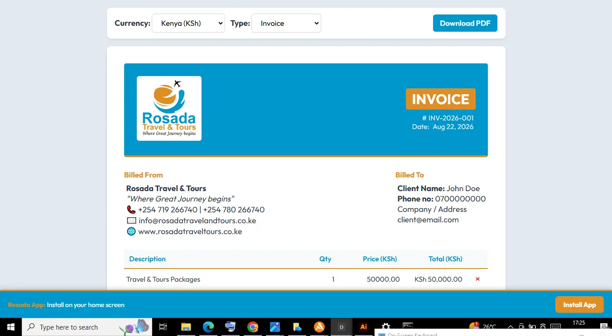This screenshot has width=612, height=336.
Task: Click the Install App button
Action: coord(579,305)
